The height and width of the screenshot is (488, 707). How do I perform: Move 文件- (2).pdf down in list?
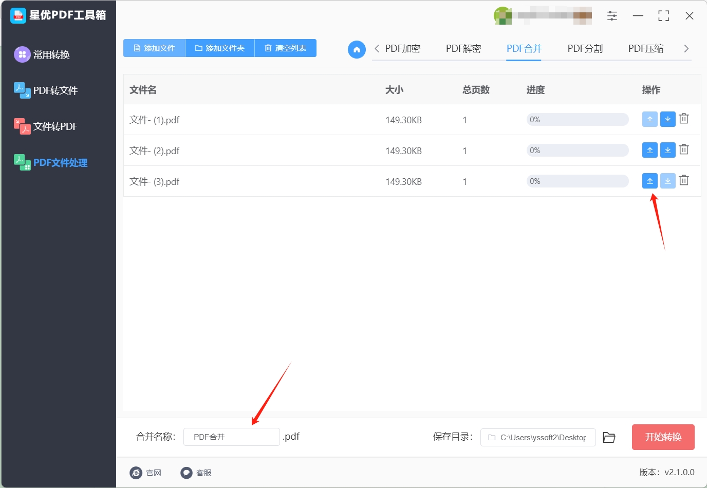[667, 150]
